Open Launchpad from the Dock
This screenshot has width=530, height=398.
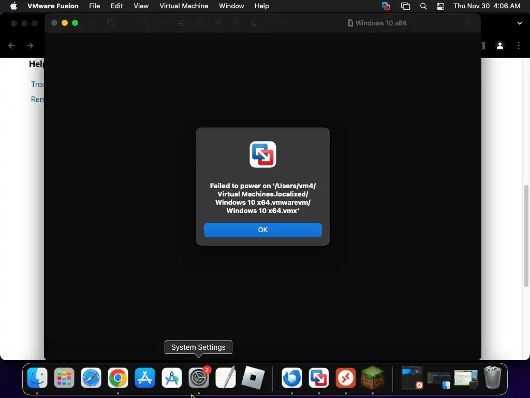64,378
